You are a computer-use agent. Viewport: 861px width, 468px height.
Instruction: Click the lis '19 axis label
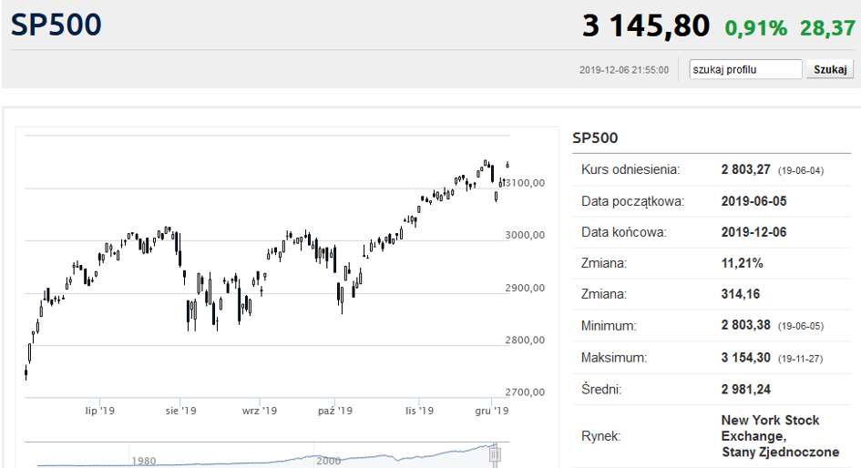tap(419, 411)
